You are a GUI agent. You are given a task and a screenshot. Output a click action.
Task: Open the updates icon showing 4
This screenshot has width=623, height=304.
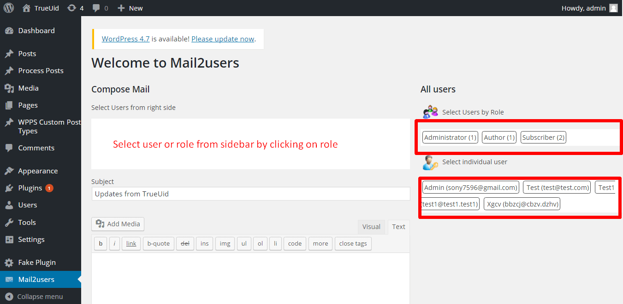pyautogui.click(x=71, y=8)
